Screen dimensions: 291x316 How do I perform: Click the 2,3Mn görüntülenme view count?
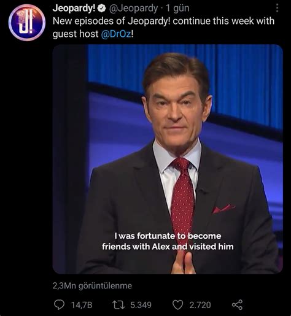tap(92, 286)
